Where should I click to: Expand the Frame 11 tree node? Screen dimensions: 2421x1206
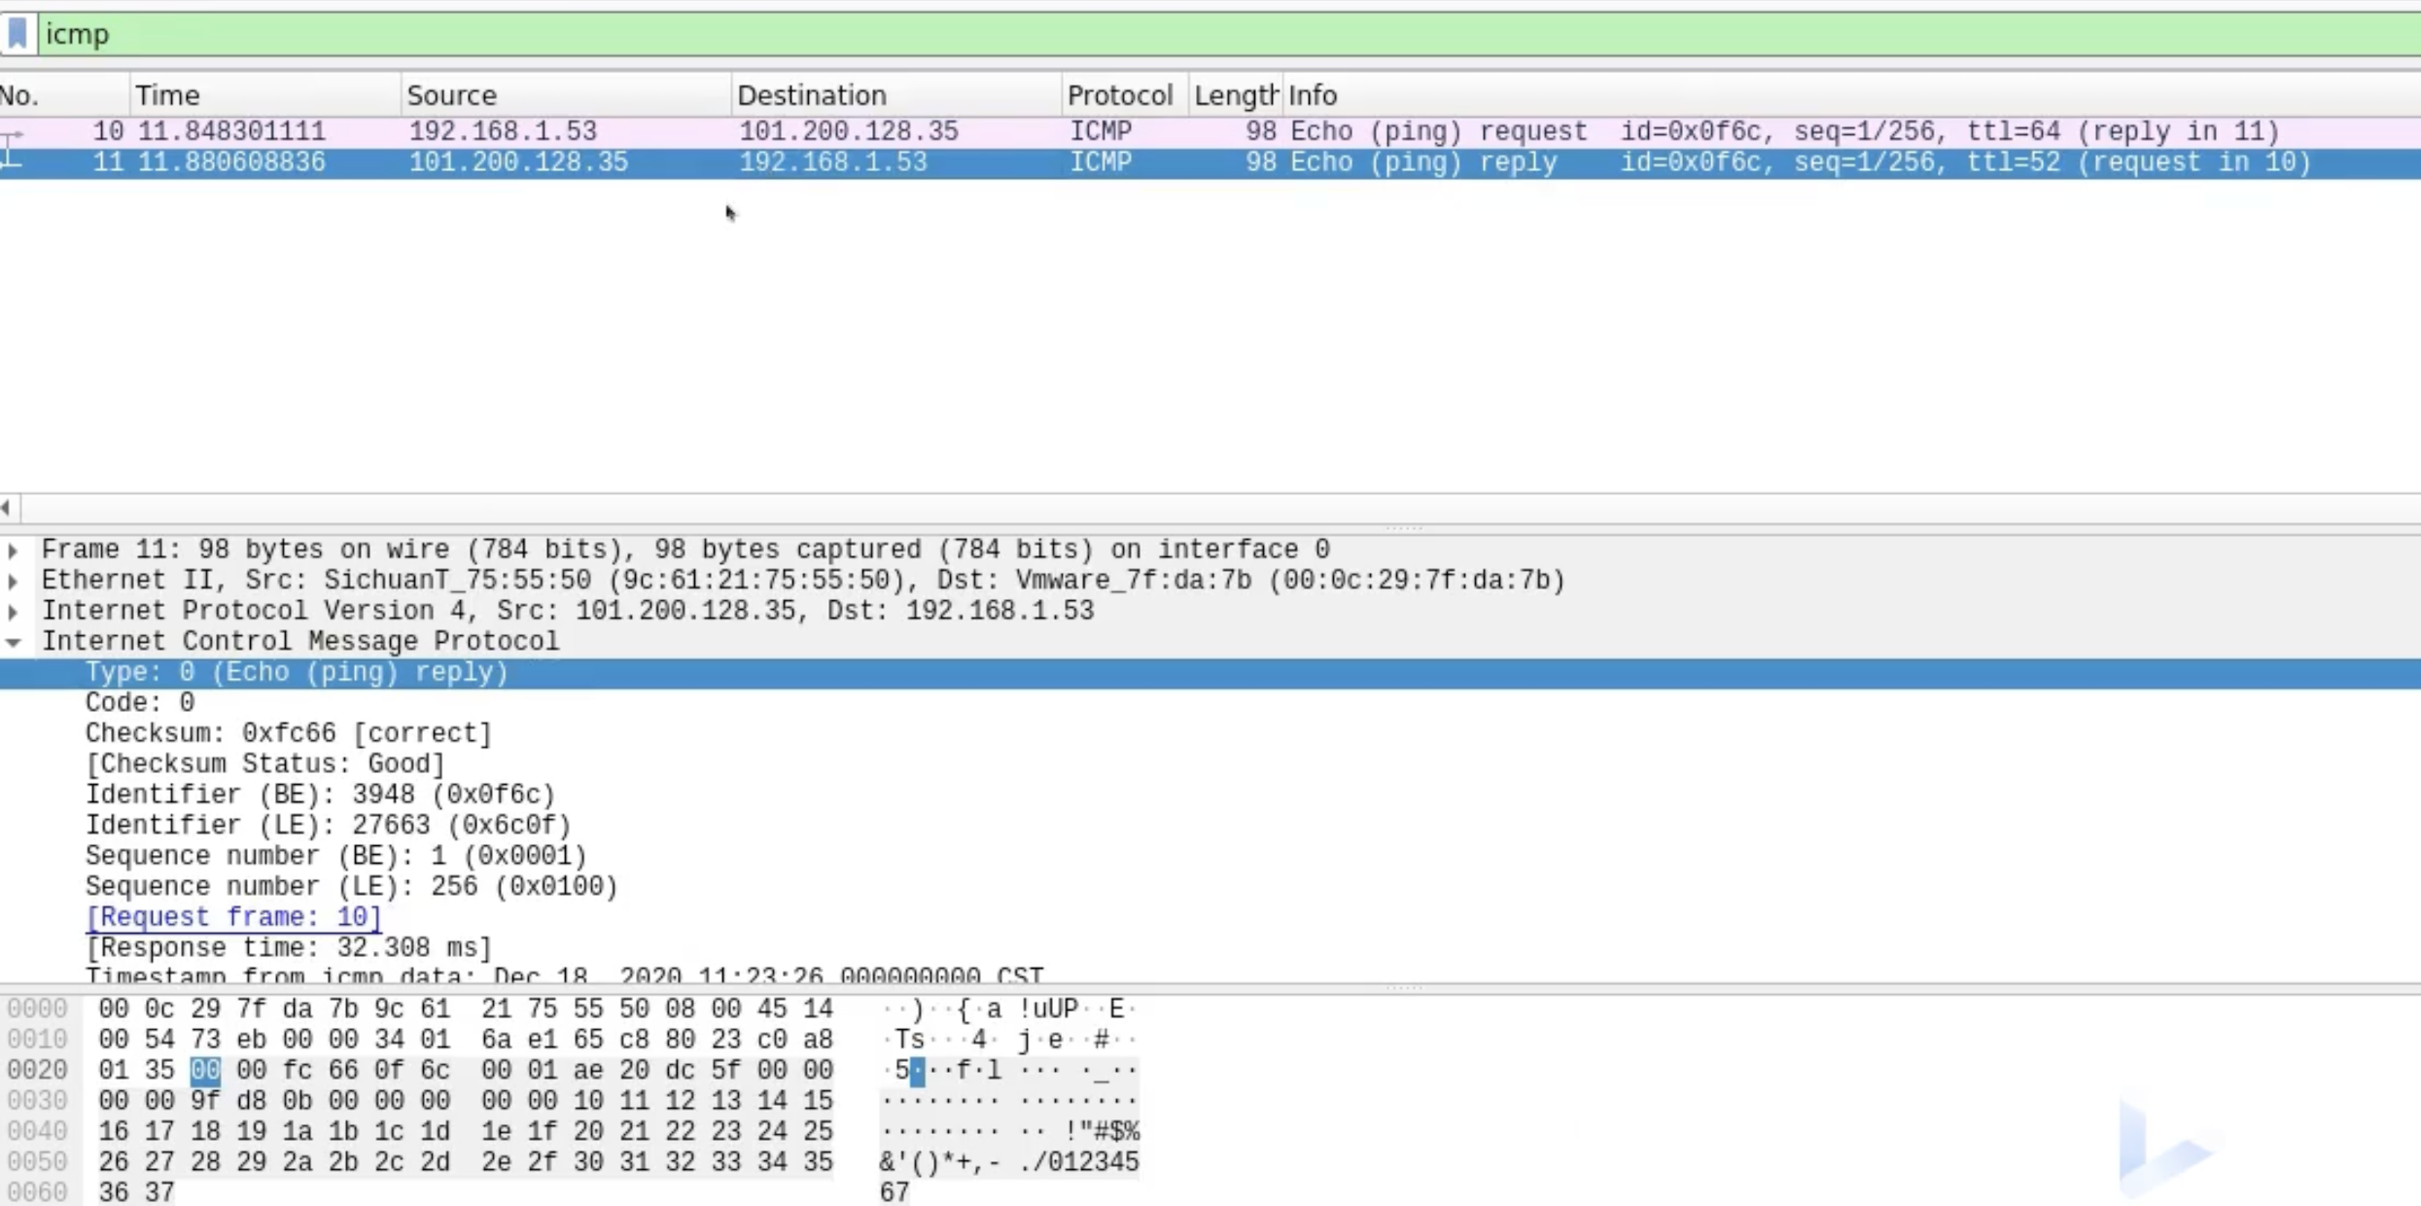coord(13,550)
